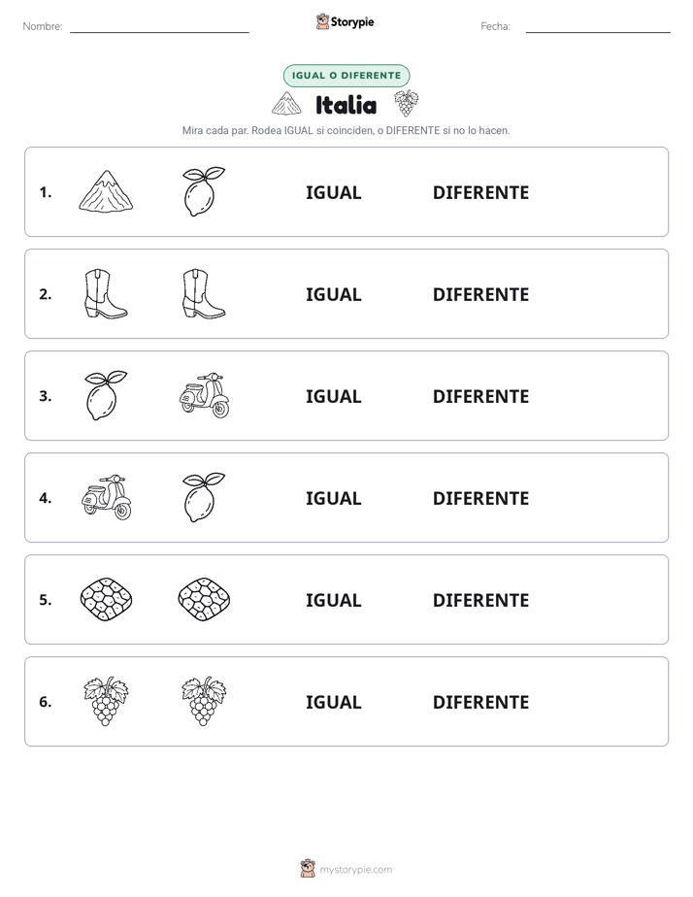Image resolution: width=693 pixels, height=897 pixels.
Task: Click the left boot icon in row 2
Action: coord(106,293)
